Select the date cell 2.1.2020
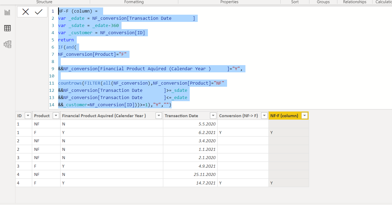This screenshot has height=205, width=392. pyautogui.click(x=190, y=157)
